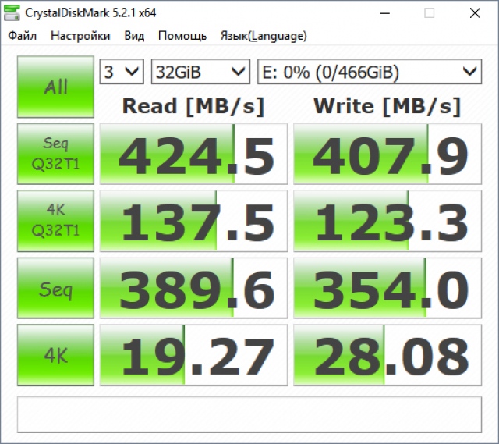The height and width of the screenshot is (444, 499).
Task: Click the 4K write result 28.08
Action: tap(386, 357)
